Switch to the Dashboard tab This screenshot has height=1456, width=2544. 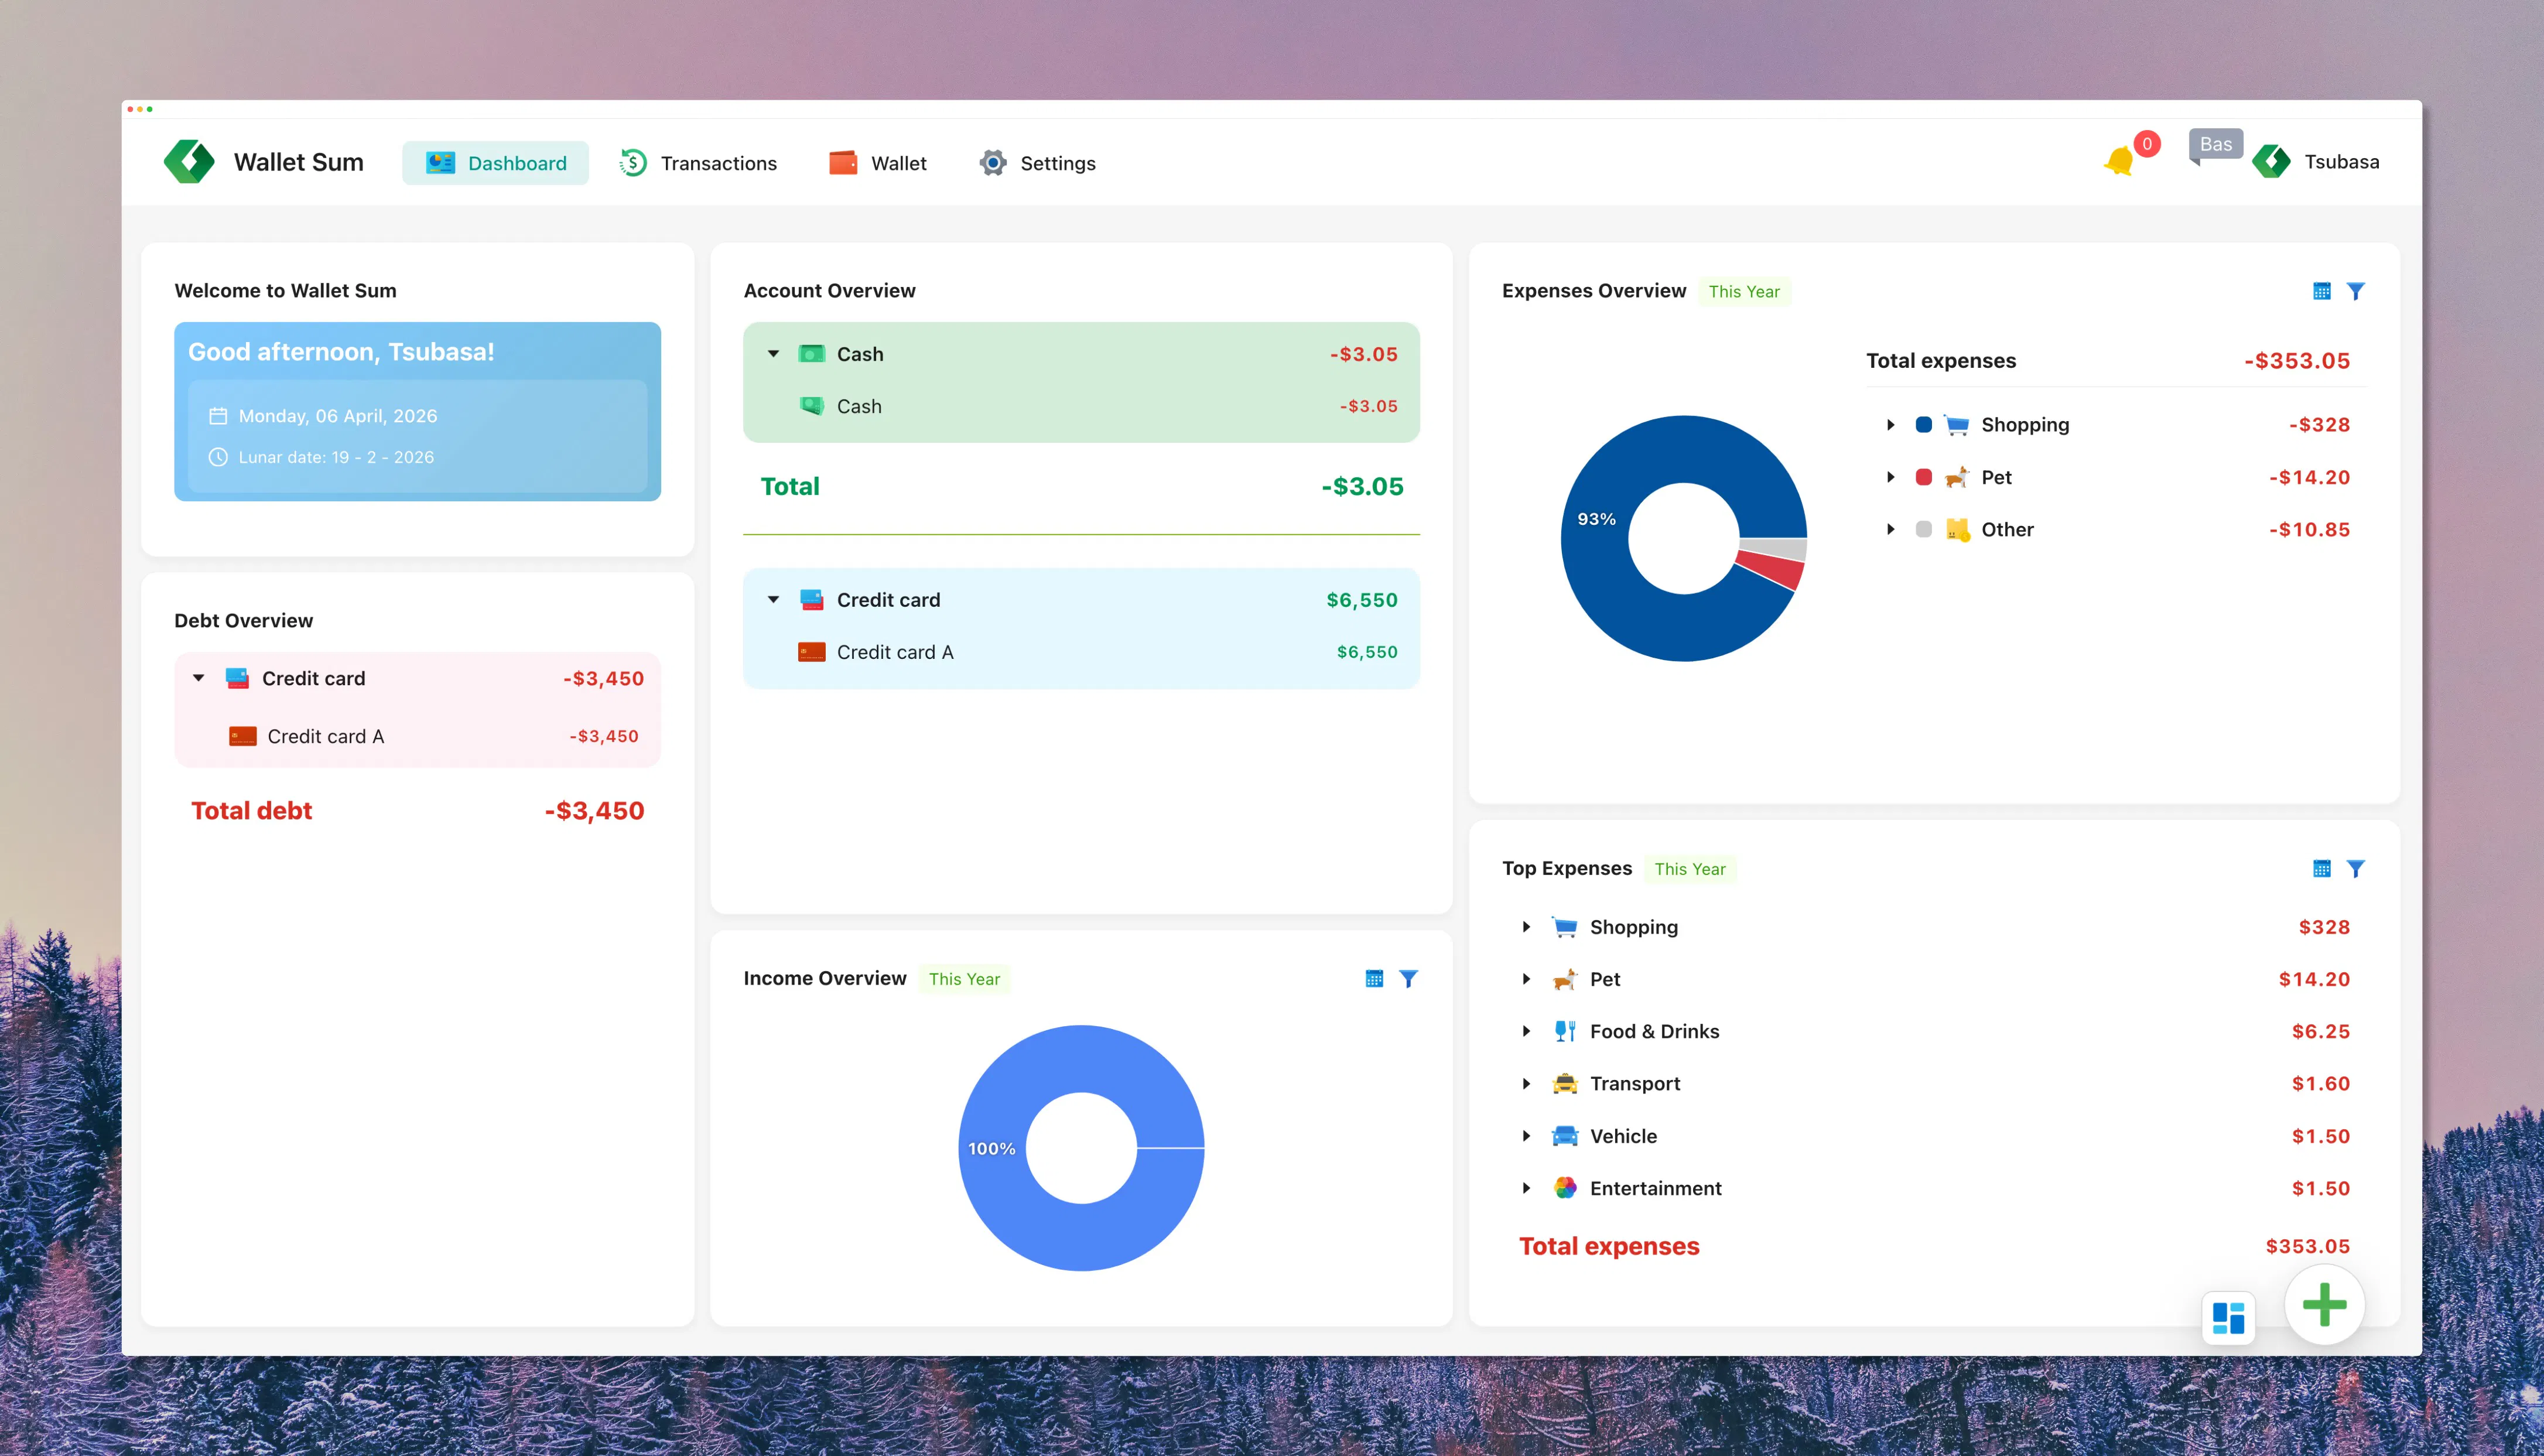(x=496, y=163)
